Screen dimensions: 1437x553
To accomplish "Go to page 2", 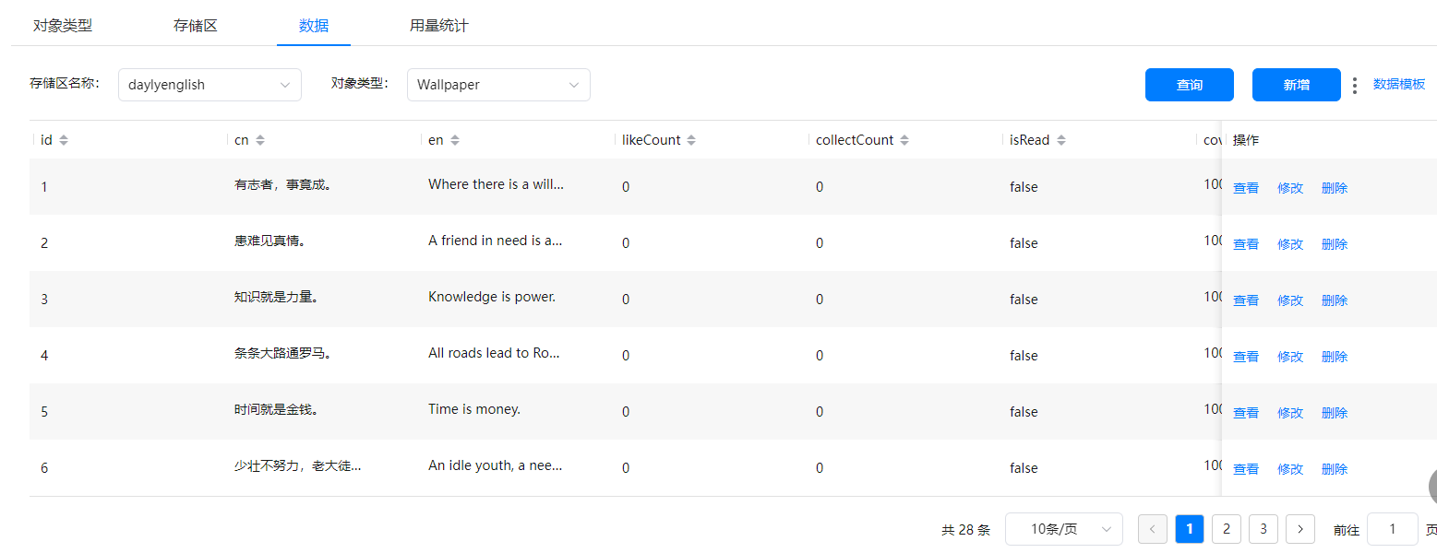I will pyautogui.click(x=1226, y=529).
